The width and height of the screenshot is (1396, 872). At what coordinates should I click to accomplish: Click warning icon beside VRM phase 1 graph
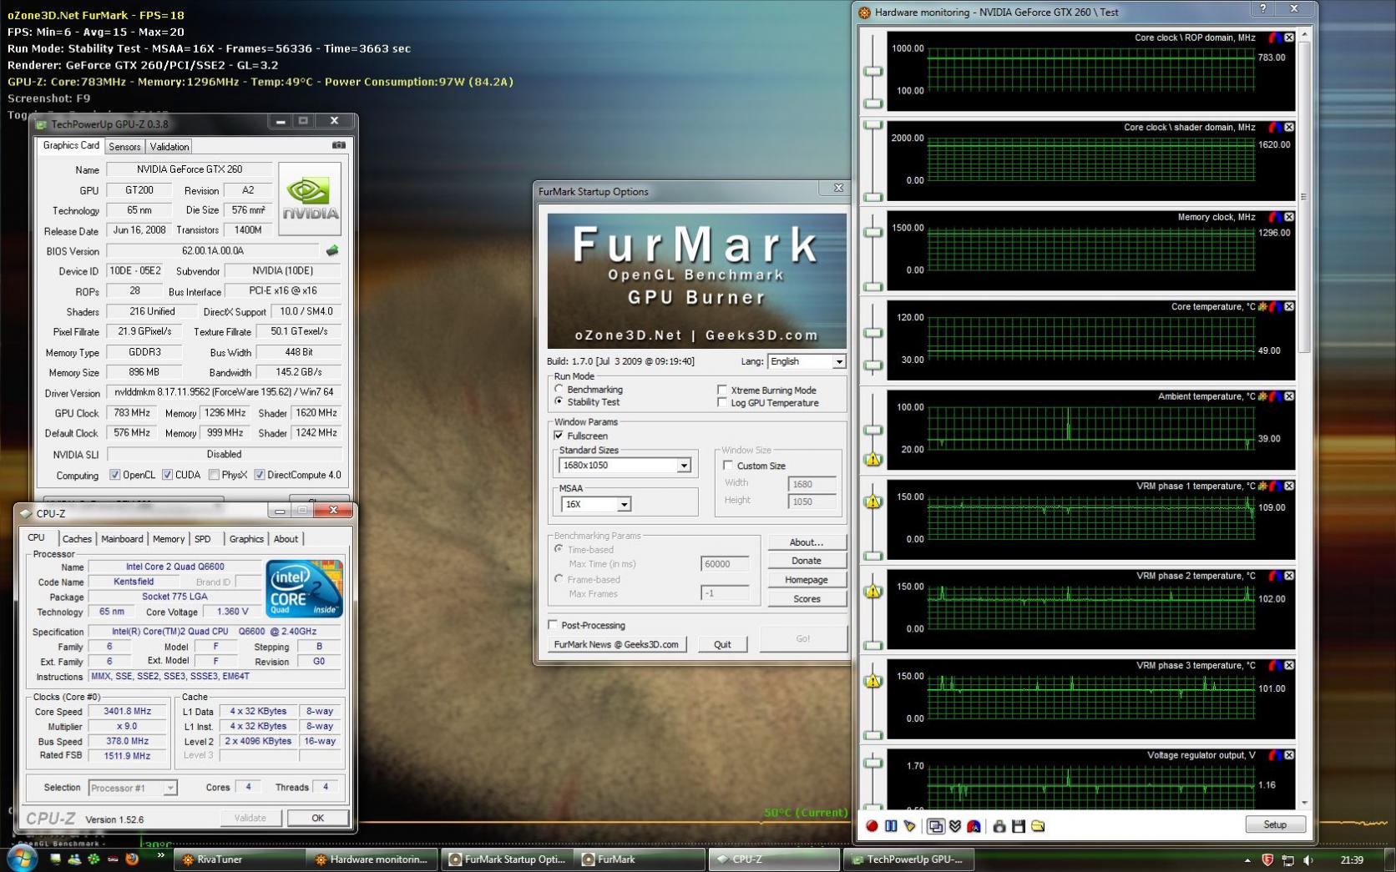873,502
